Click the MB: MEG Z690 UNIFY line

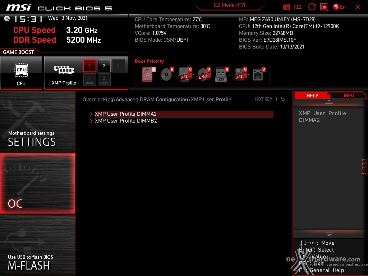point(277,19)
